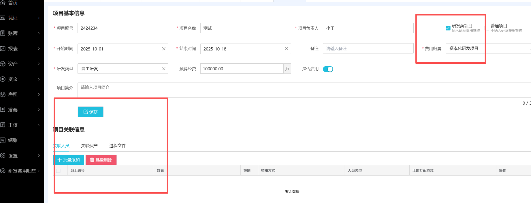Click the 批量添加 button
Viewport: 531px width, 203px height.
[69, 160]
